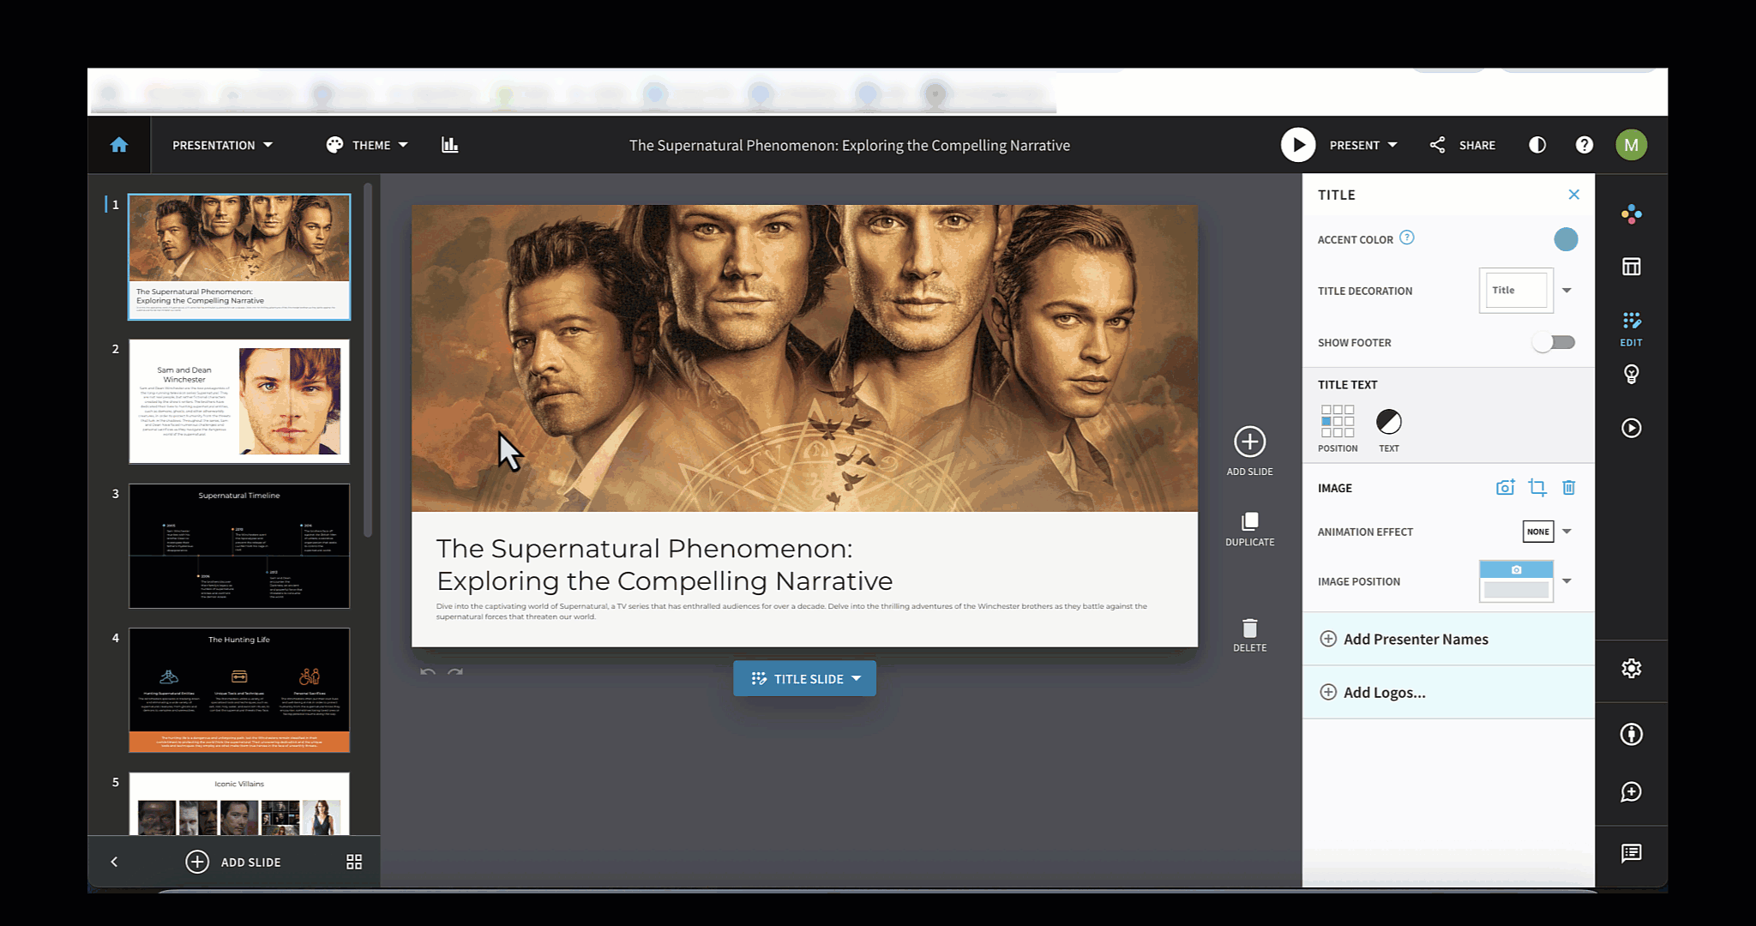
Task: Duplicate the current slide
Action: pos(1250,530)
